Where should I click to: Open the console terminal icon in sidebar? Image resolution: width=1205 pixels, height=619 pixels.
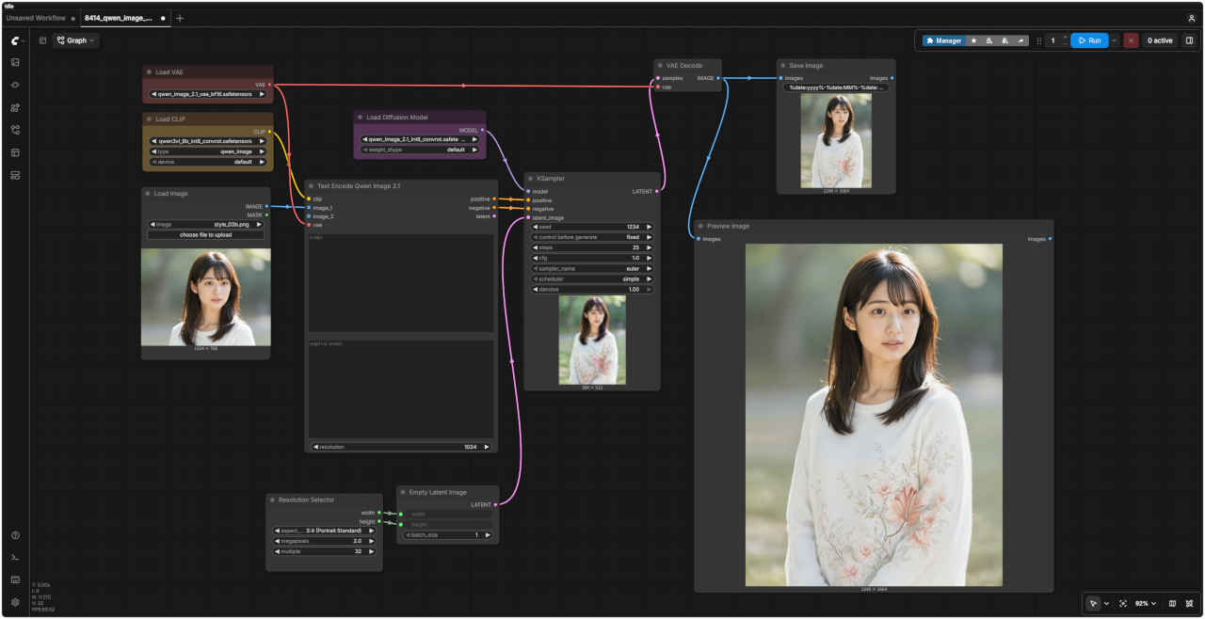point(15,558)
